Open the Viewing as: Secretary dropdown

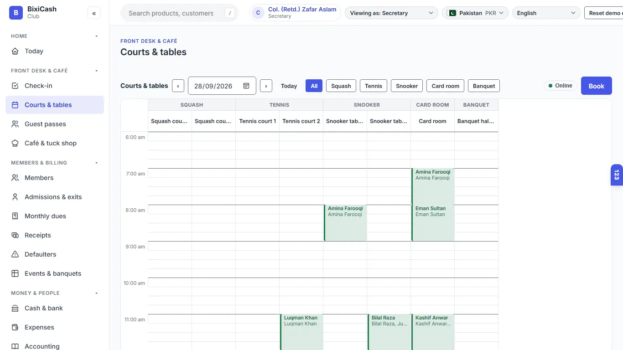pyautogui.click(x=391, y=13)
